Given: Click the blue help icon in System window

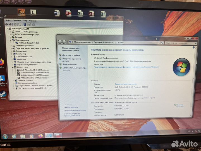Looking at the screenshot, I should 193,47.
